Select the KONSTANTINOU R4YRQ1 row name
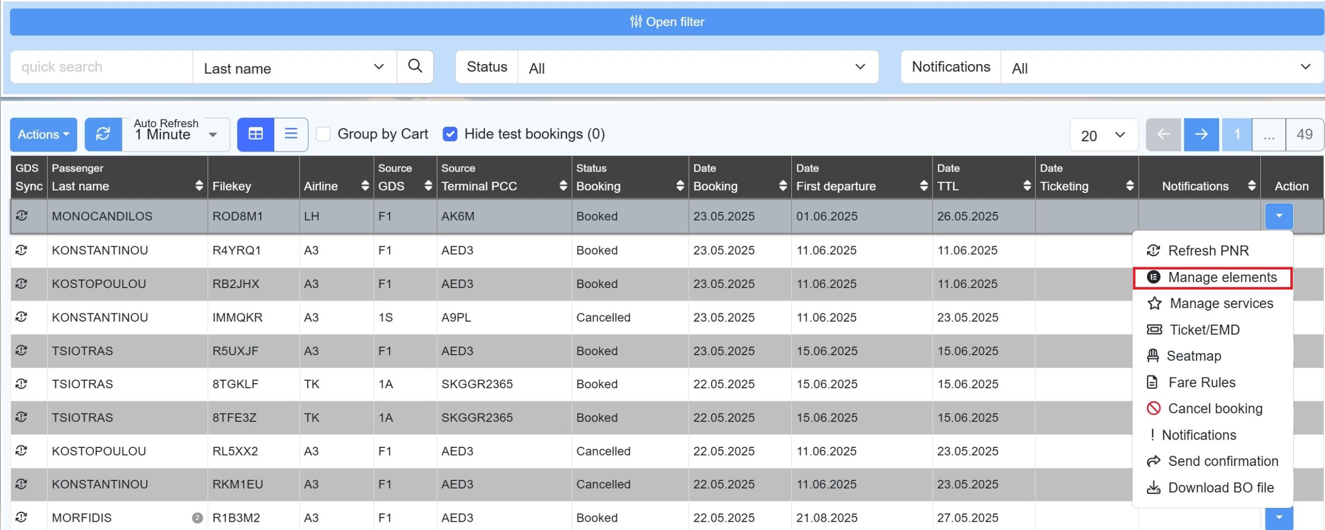The width and height of the screenshot is (1325, 530). coord(100,250)
